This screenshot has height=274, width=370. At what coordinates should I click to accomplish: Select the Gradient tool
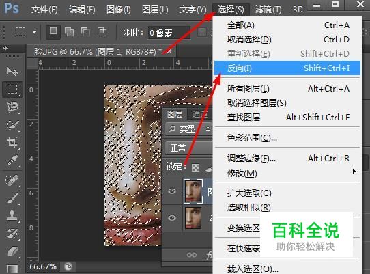(12, 269)
